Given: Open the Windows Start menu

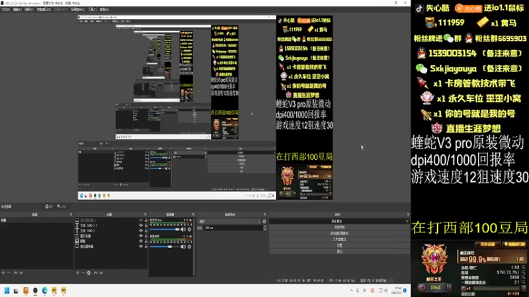Looking at the screenshot, I should 7,290.
